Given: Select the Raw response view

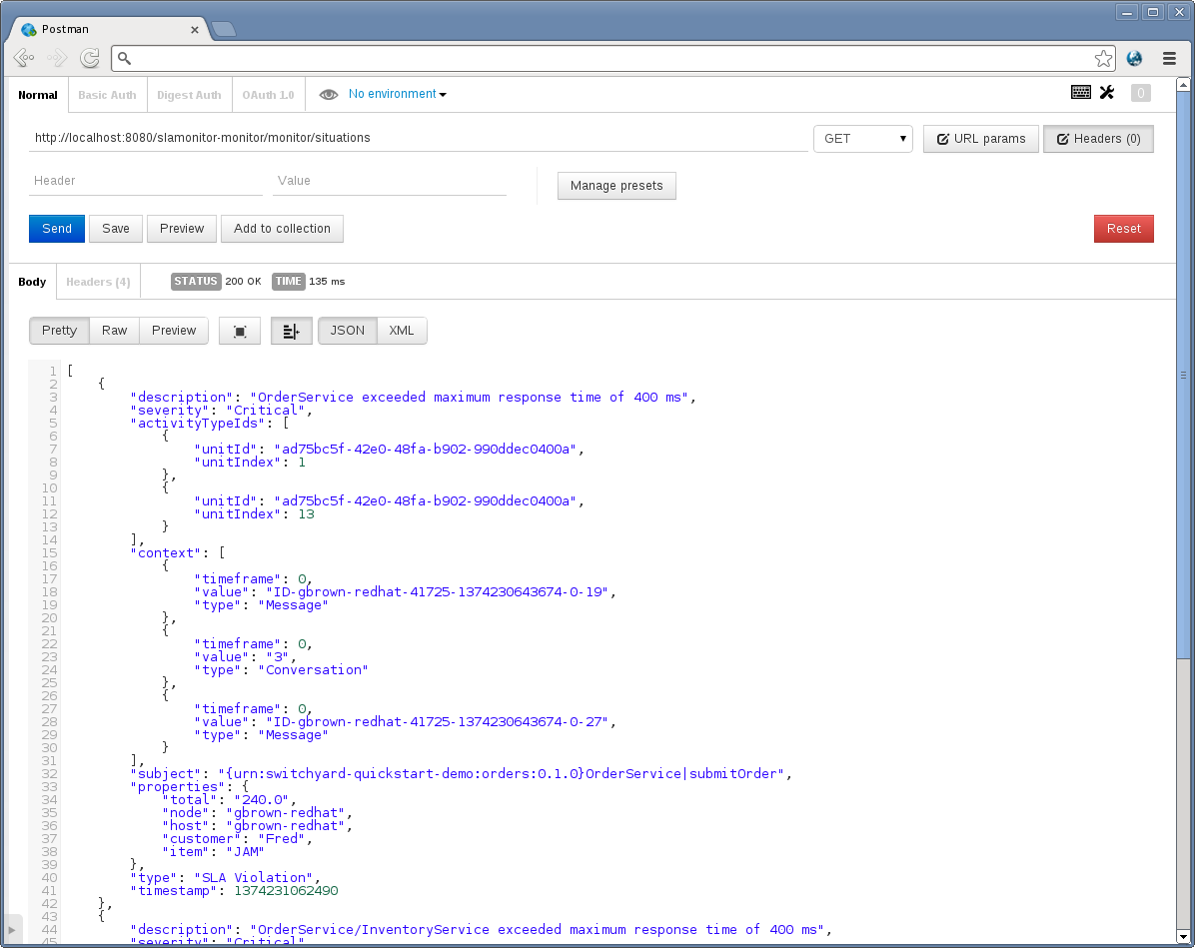Looking at the screenshot, I should click(114, 331).
